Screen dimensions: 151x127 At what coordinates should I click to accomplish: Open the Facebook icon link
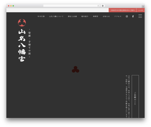click(x=133, y=17)
